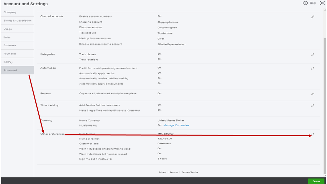Edit Time tracking using pencil icon
This screenshot has height=184, width=327.
click(x=313, y=105)
